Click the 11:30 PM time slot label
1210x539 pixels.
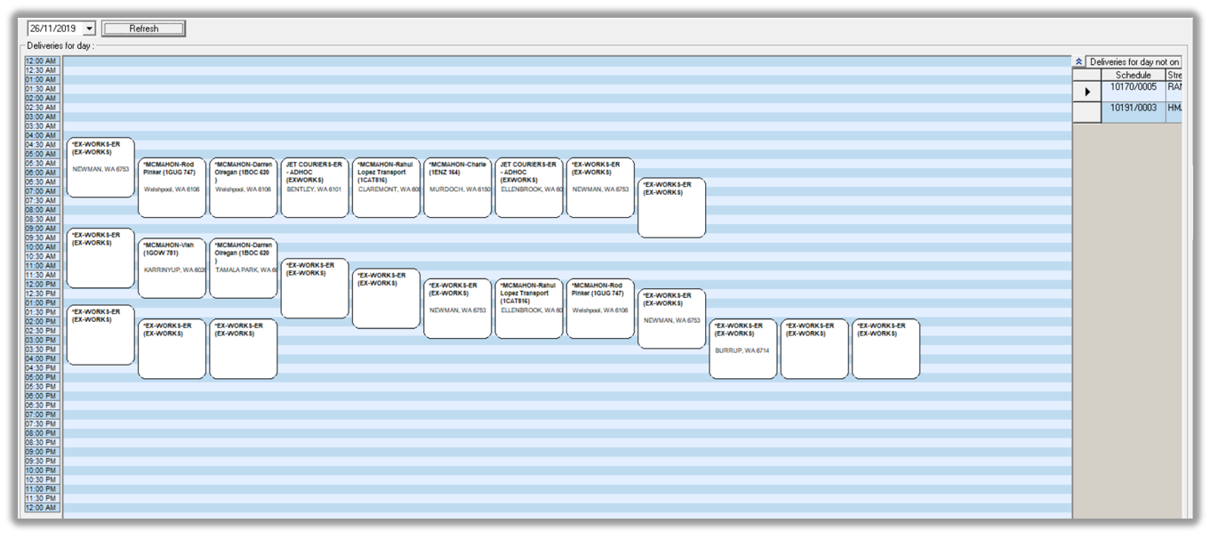click(42, 498)
